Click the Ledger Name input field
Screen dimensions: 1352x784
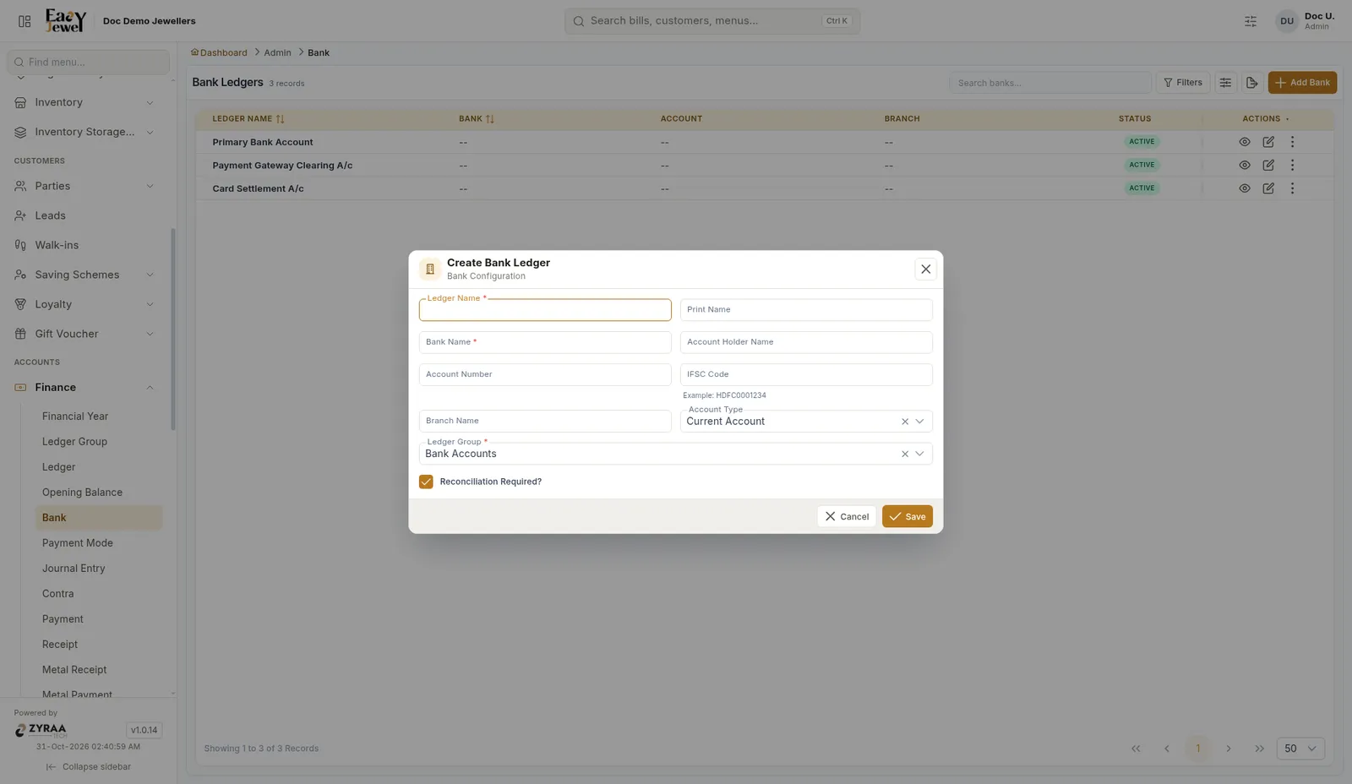545,310
